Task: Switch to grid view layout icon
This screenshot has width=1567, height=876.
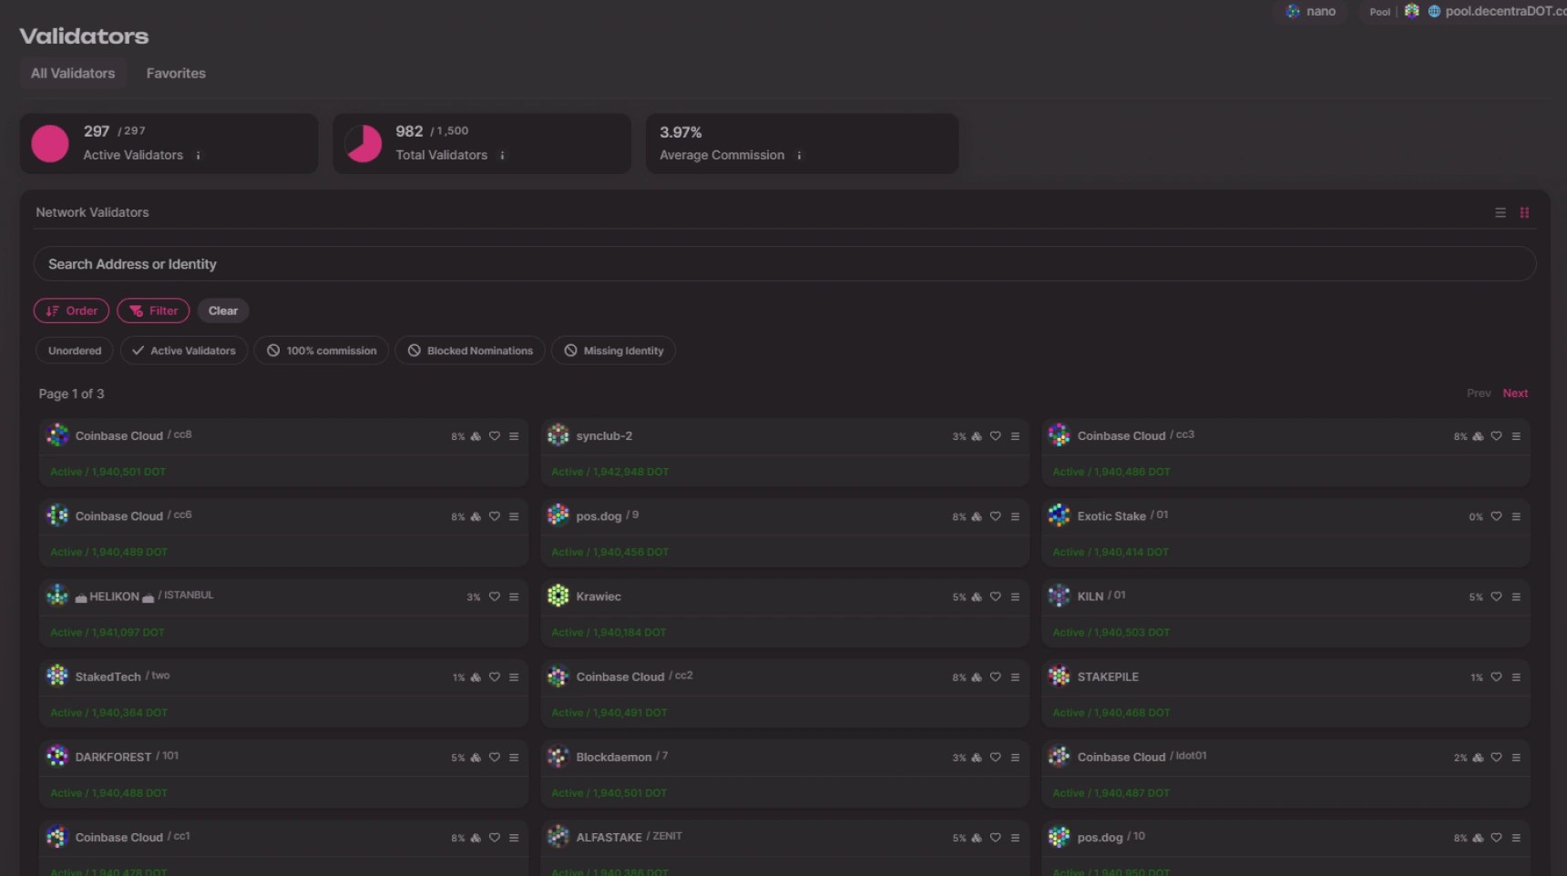Action: (x=1524, y=213)
